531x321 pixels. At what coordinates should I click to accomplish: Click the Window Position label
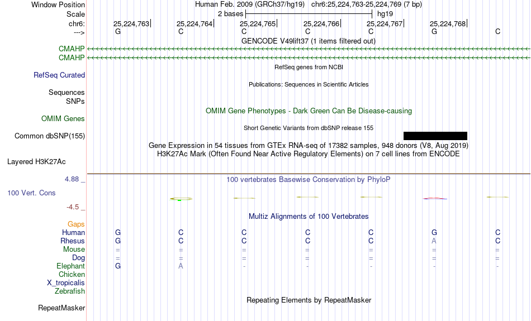[x=58, y=4]
